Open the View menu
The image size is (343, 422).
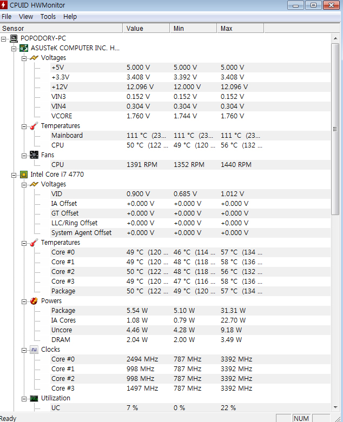[x=26, y=17]
